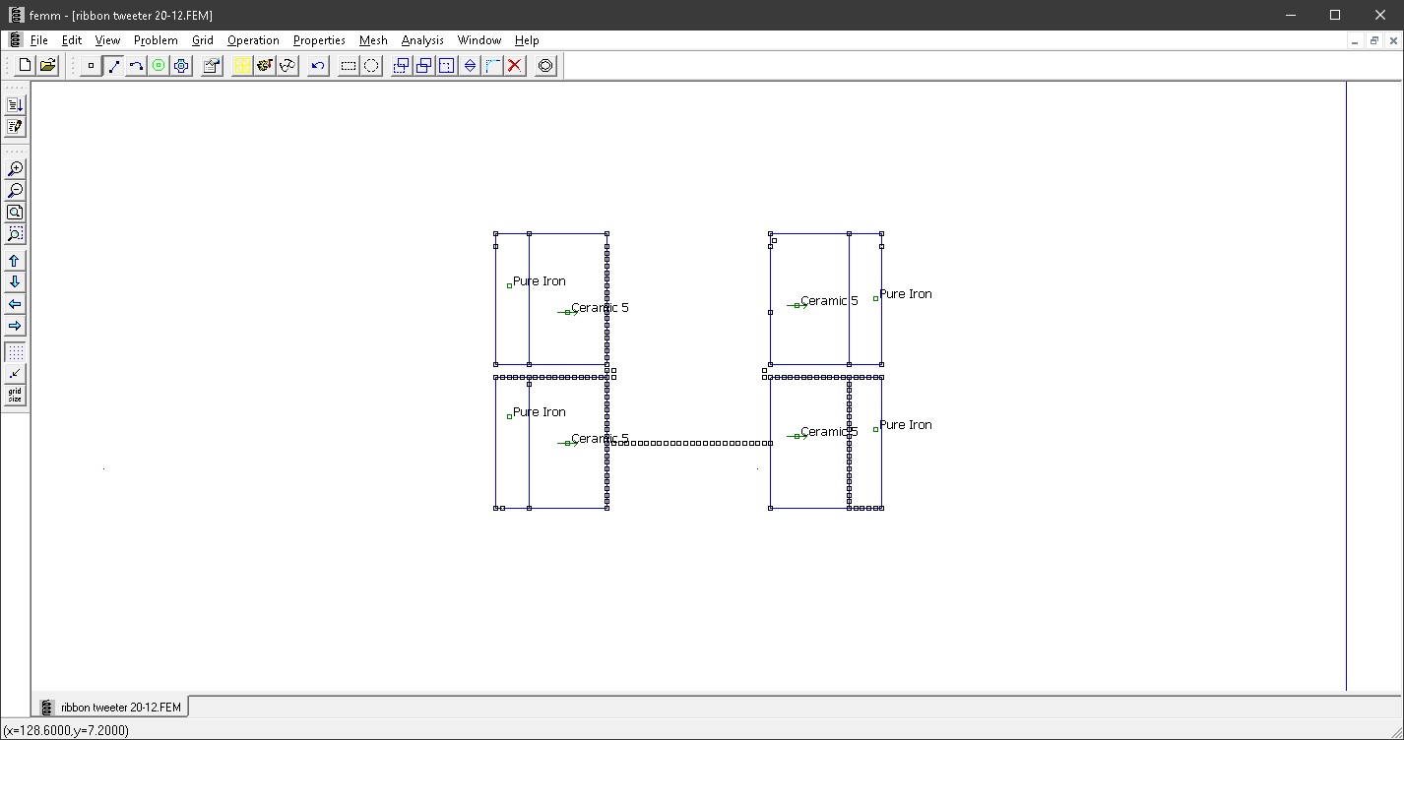Select the Operate on Block Labels tool

pyautogui.click(x=159, y=66)
